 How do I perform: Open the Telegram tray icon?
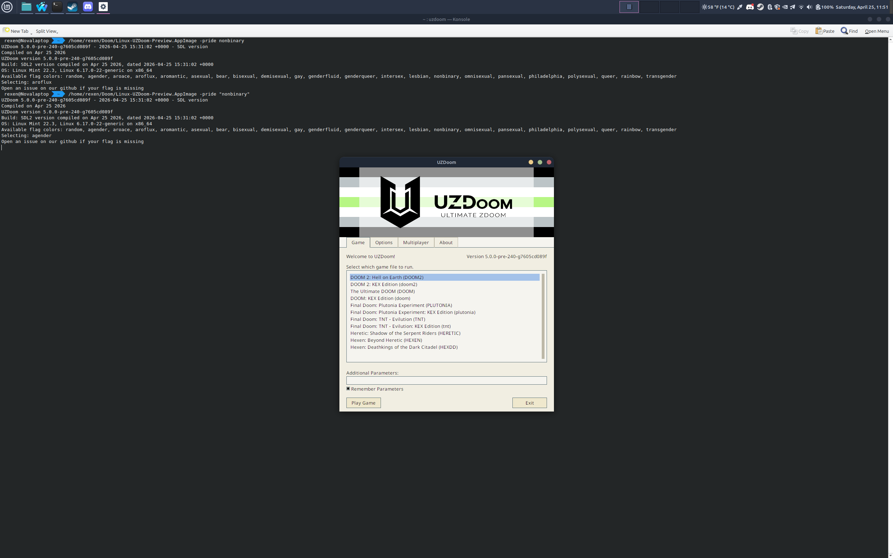(x=793, y=7)
